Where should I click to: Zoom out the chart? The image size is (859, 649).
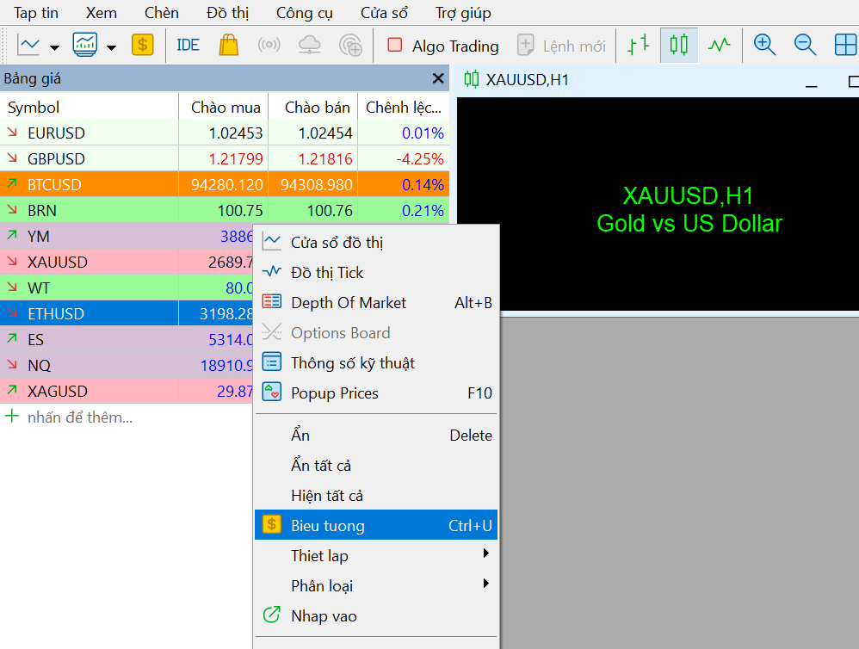(806, 45)
